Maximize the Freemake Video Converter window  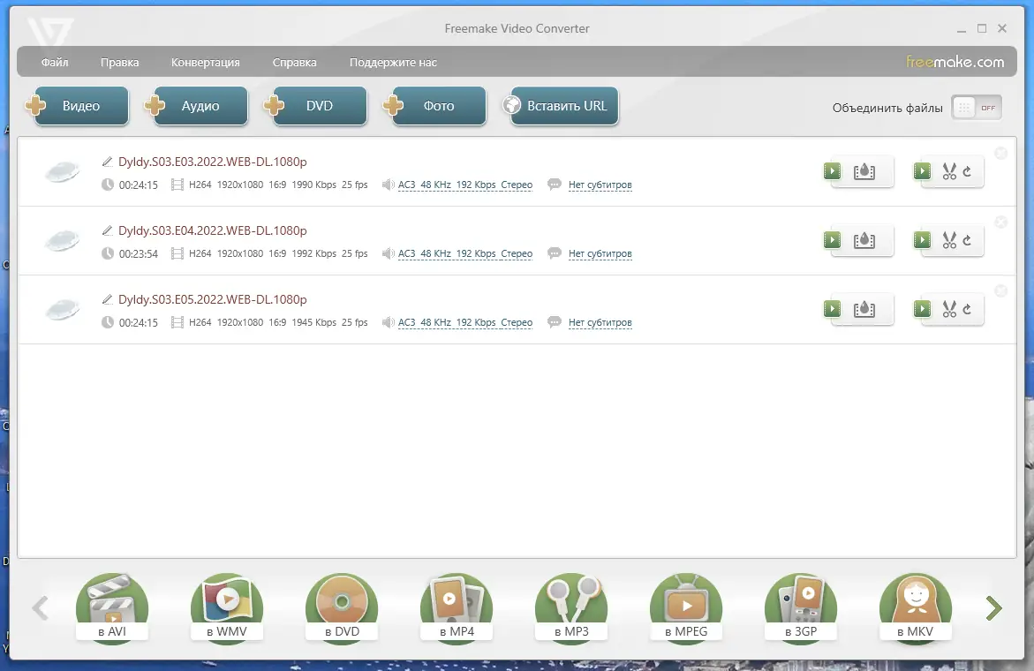(x=982, y=28)
